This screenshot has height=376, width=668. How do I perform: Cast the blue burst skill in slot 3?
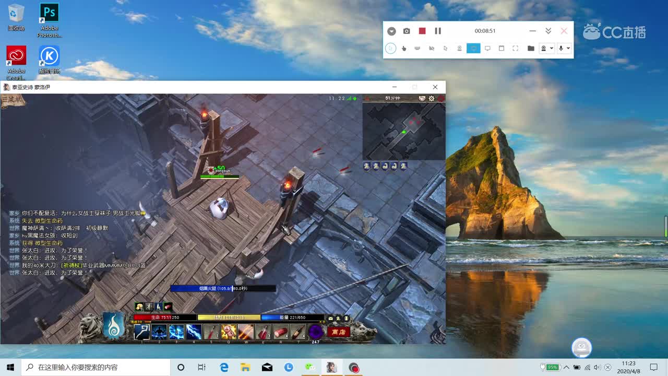(x=176, y=332)
